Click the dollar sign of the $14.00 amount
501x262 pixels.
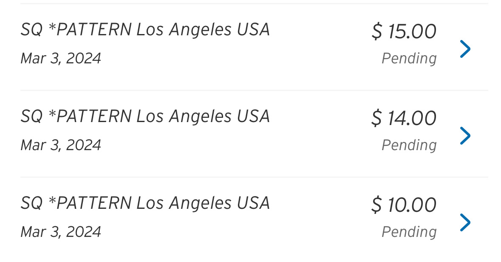377,119
